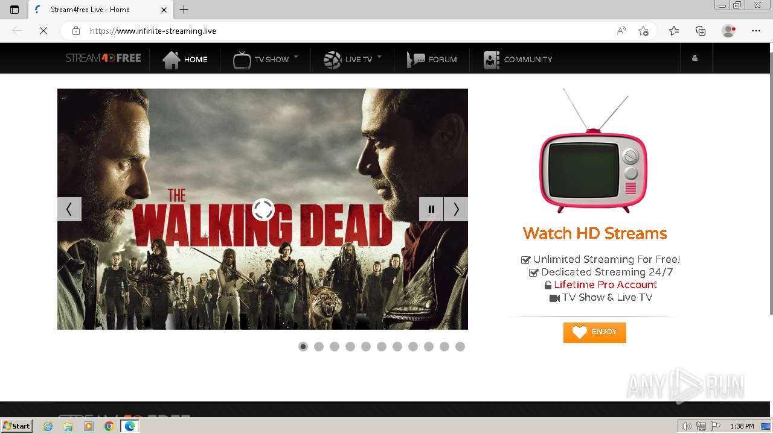Expand the Live TV dropdown arrow
Screen dimensions: 773x434
379,57
